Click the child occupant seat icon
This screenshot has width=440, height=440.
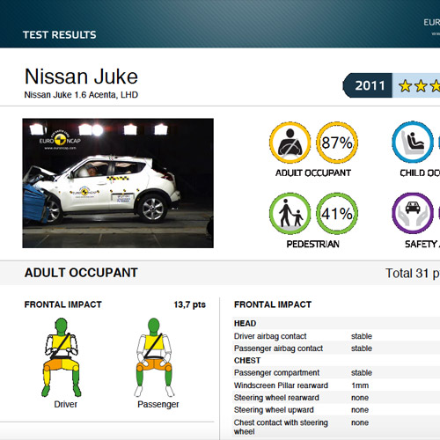[x=413, y=142]
